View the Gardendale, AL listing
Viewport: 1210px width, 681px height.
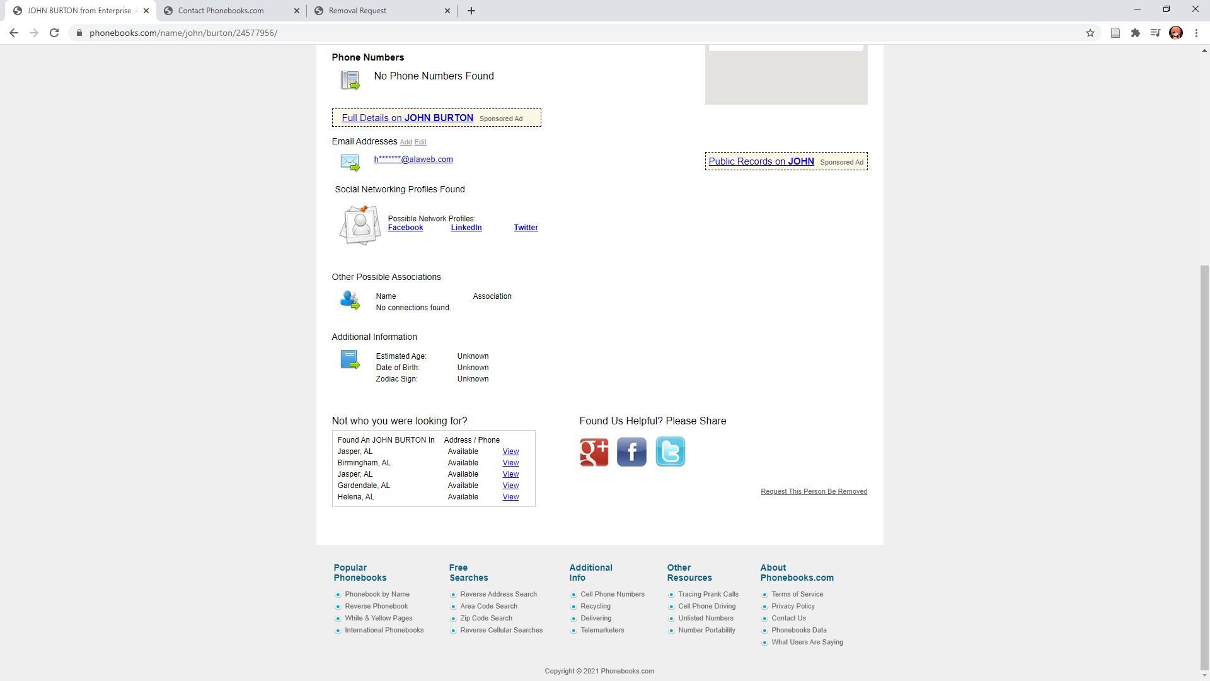(x=510, y=486)
